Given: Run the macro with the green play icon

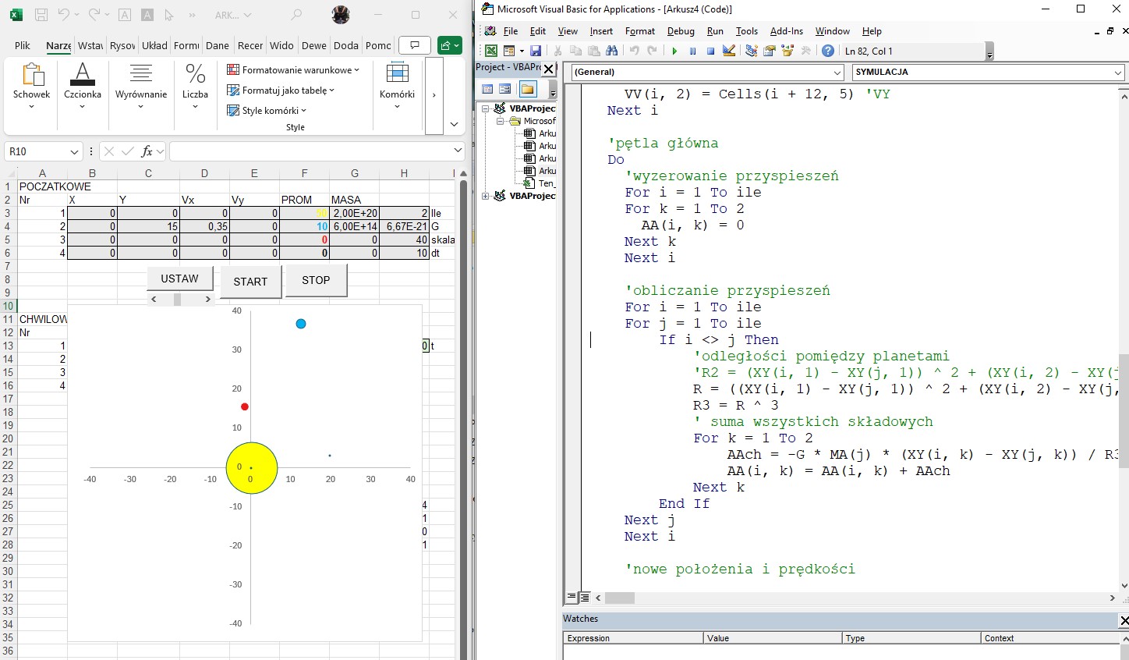Looking at the screenshot, I should 674,51.
